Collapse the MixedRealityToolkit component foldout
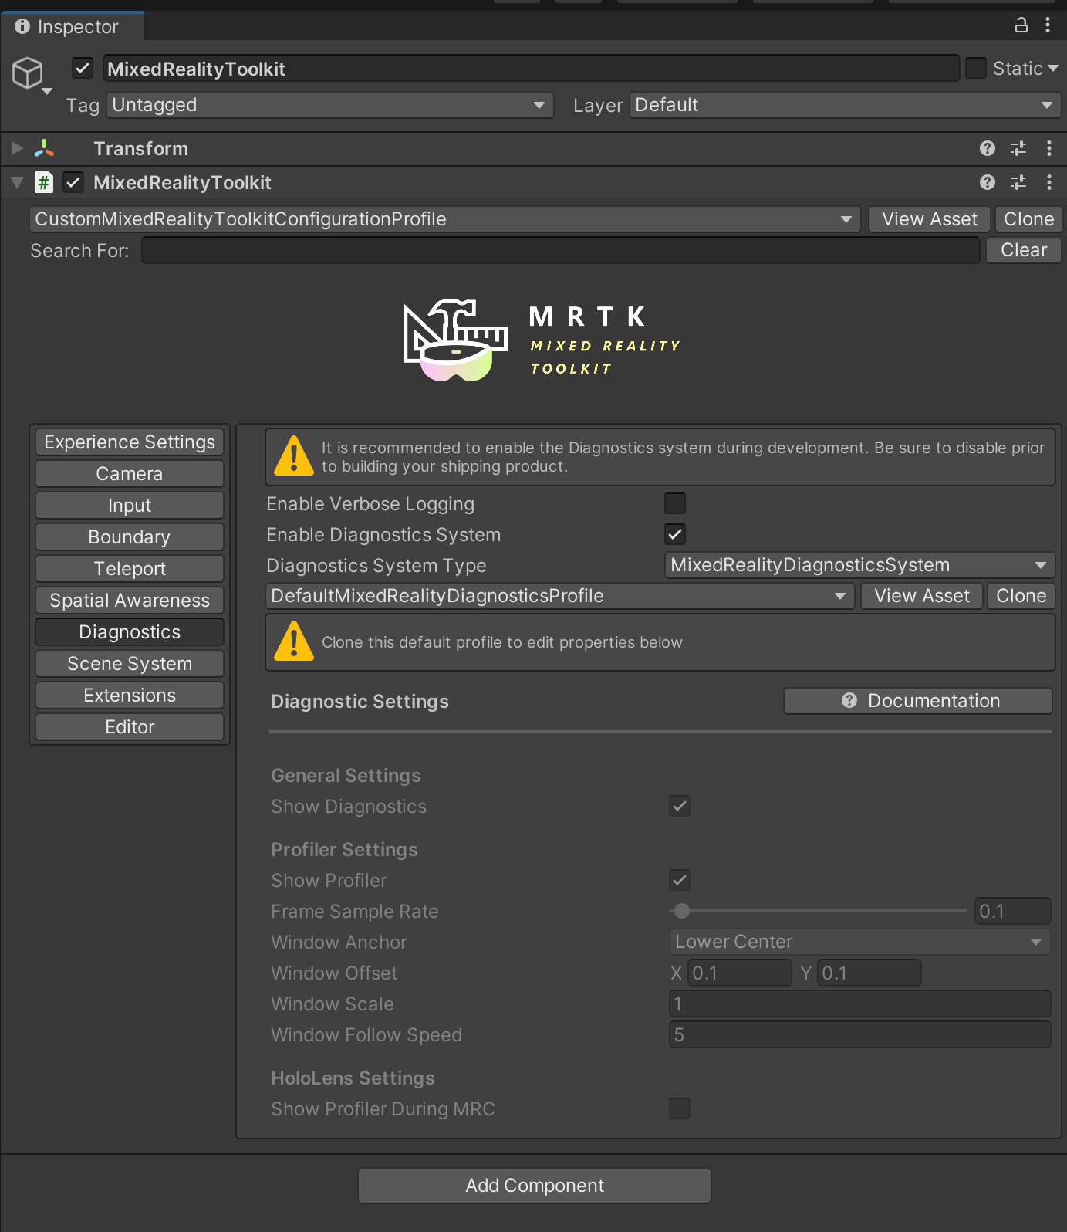 [17, 182]
